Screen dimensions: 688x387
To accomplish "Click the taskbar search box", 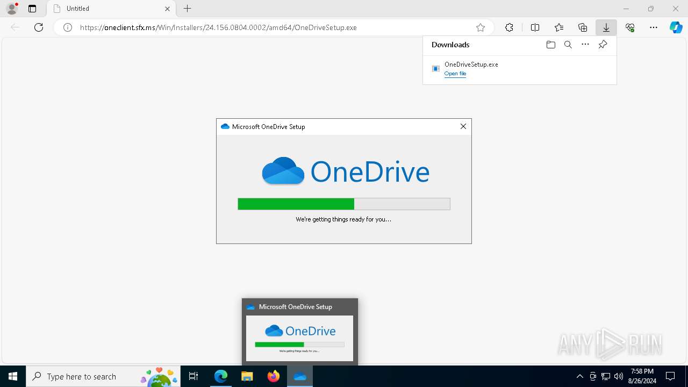I will pyautogui.click(x=104, y=376).
